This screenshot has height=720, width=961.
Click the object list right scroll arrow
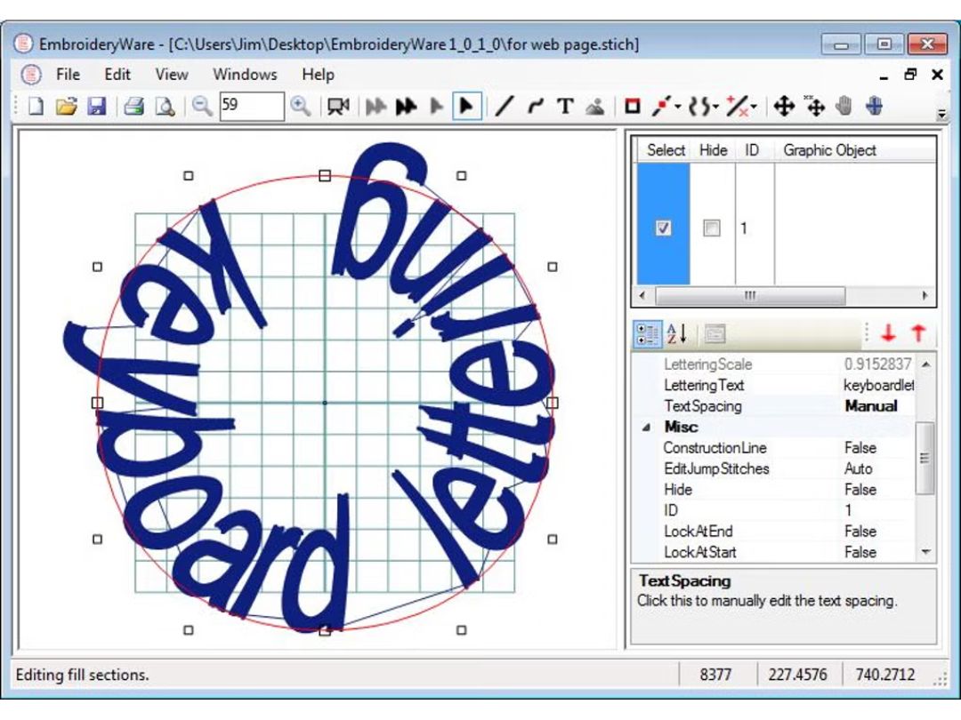(x=925, y=296)
